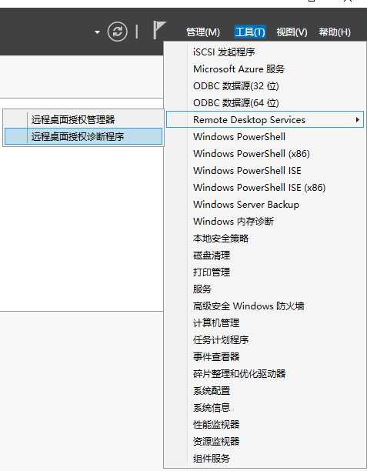
Task: Launch 远程桌面授权诊断程序
Action: point(83,136)
